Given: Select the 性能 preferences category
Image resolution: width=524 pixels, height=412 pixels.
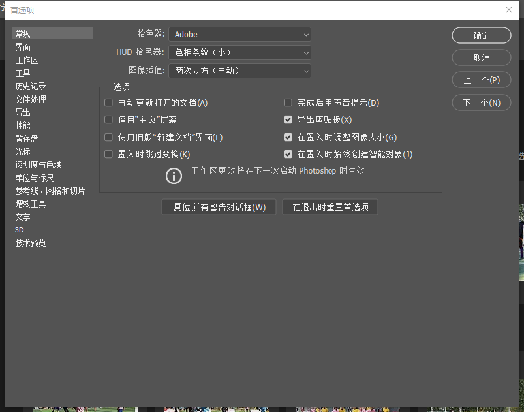Looking at the screenshot, I should (x=22, y=125).
